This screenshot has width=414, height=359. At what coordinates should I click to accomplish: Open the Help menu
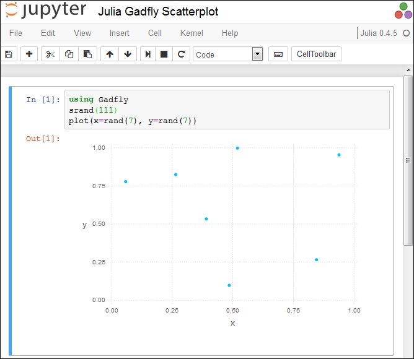230,33
